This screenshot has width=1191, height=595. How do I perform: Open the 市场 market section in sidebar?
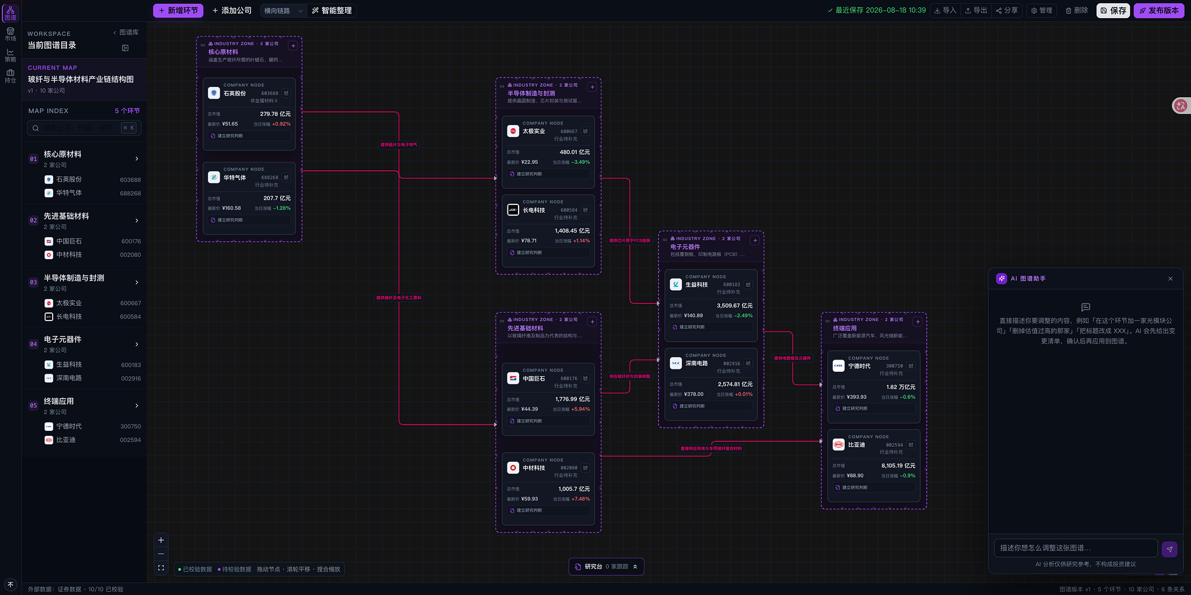click(11, 34)
